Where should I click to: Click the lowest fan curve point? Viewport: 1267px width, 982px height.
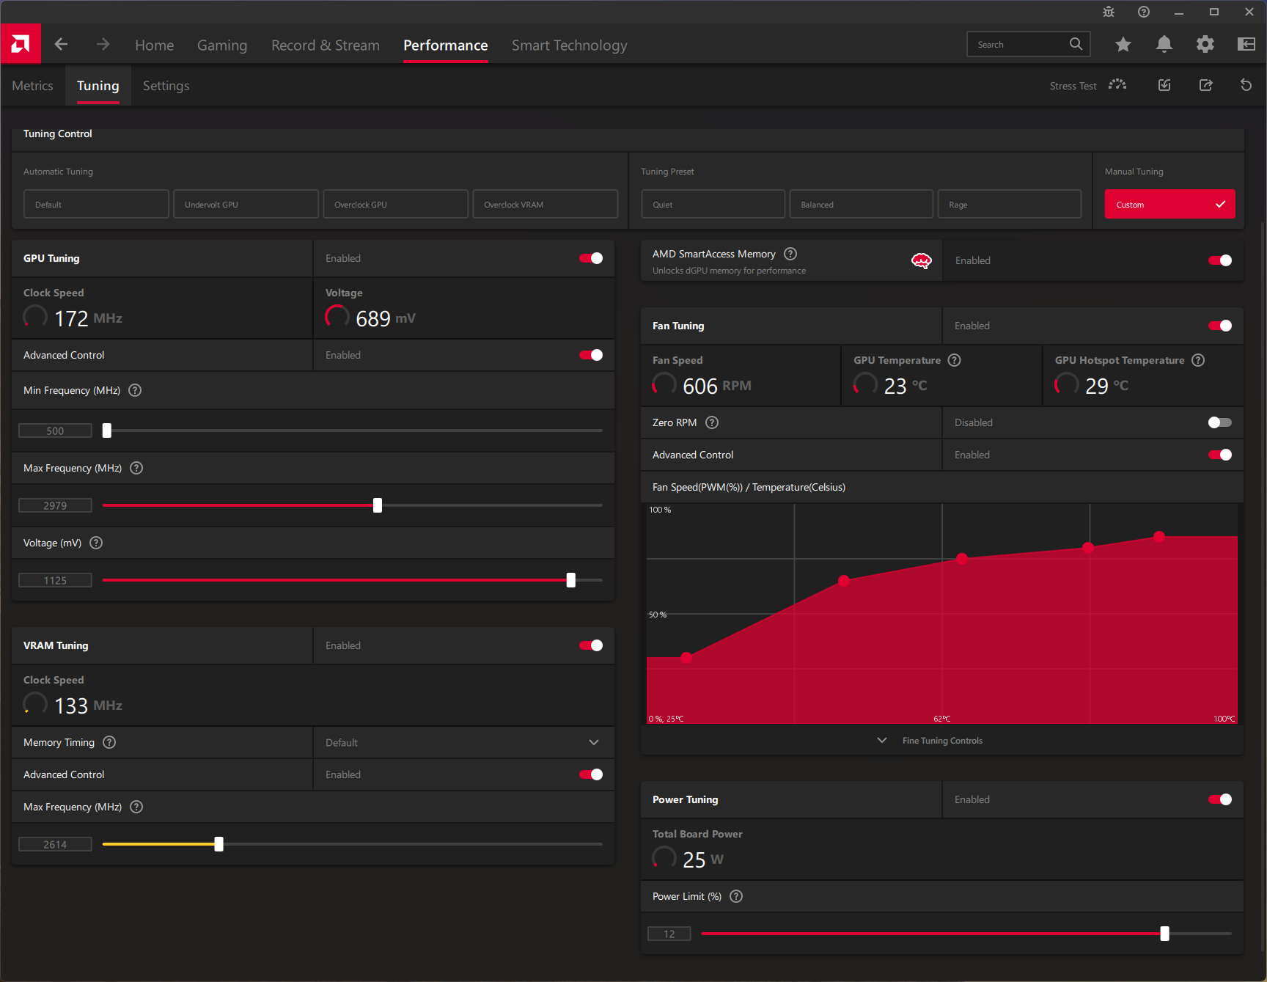(686, 658)
